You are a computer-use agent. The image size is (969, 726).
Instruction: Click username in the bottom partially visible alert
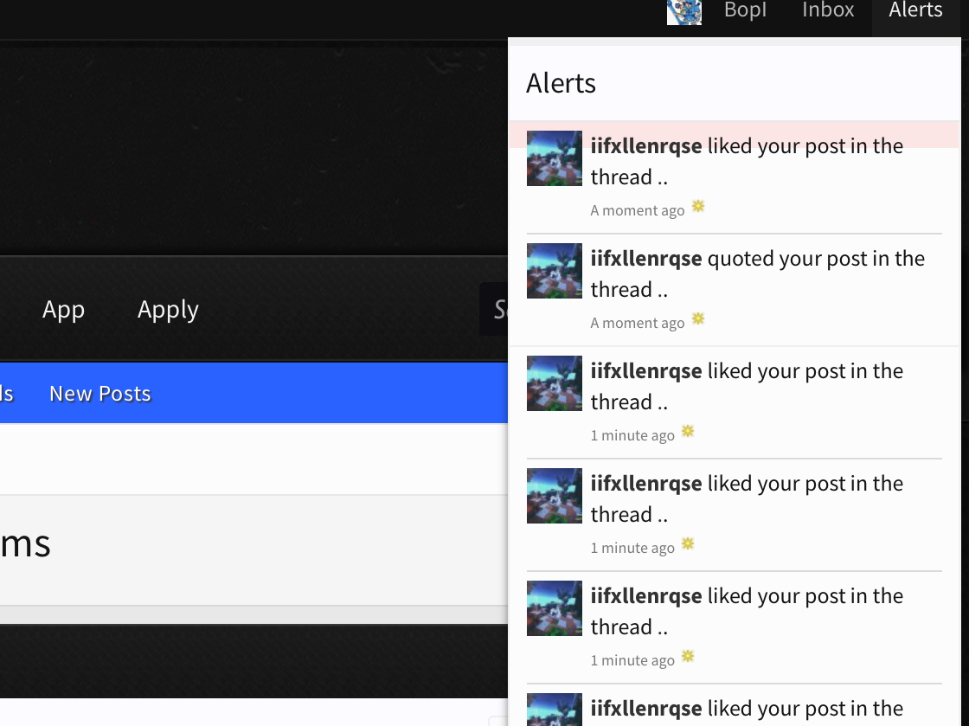(x=645, y=708)
